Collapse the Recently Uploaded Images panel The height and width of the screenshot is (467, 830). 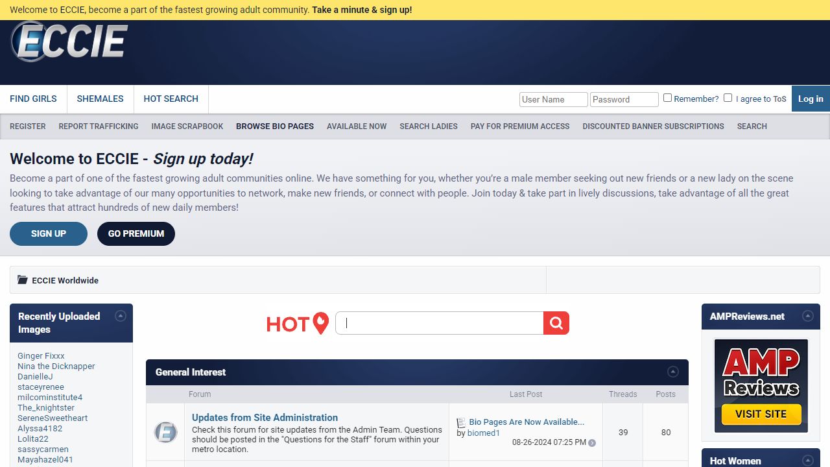coord(121,316)
